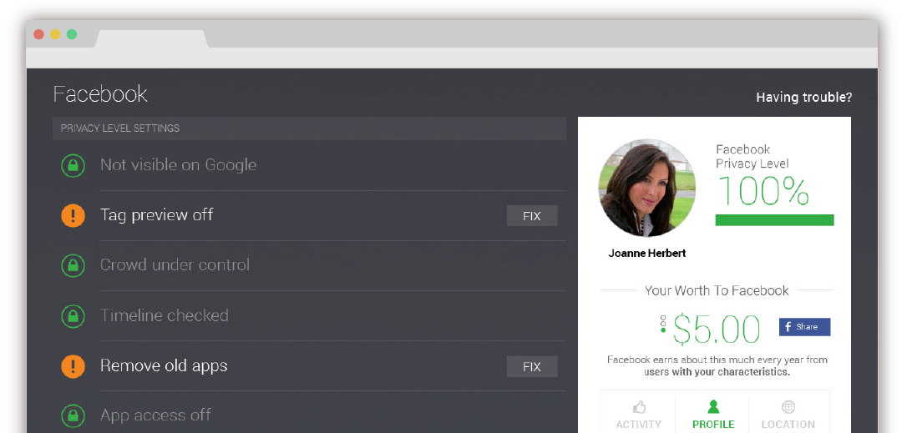Click the green lock icon beside Crowd under control
Viewport: 912px width, 433px height.
(73, 265)
